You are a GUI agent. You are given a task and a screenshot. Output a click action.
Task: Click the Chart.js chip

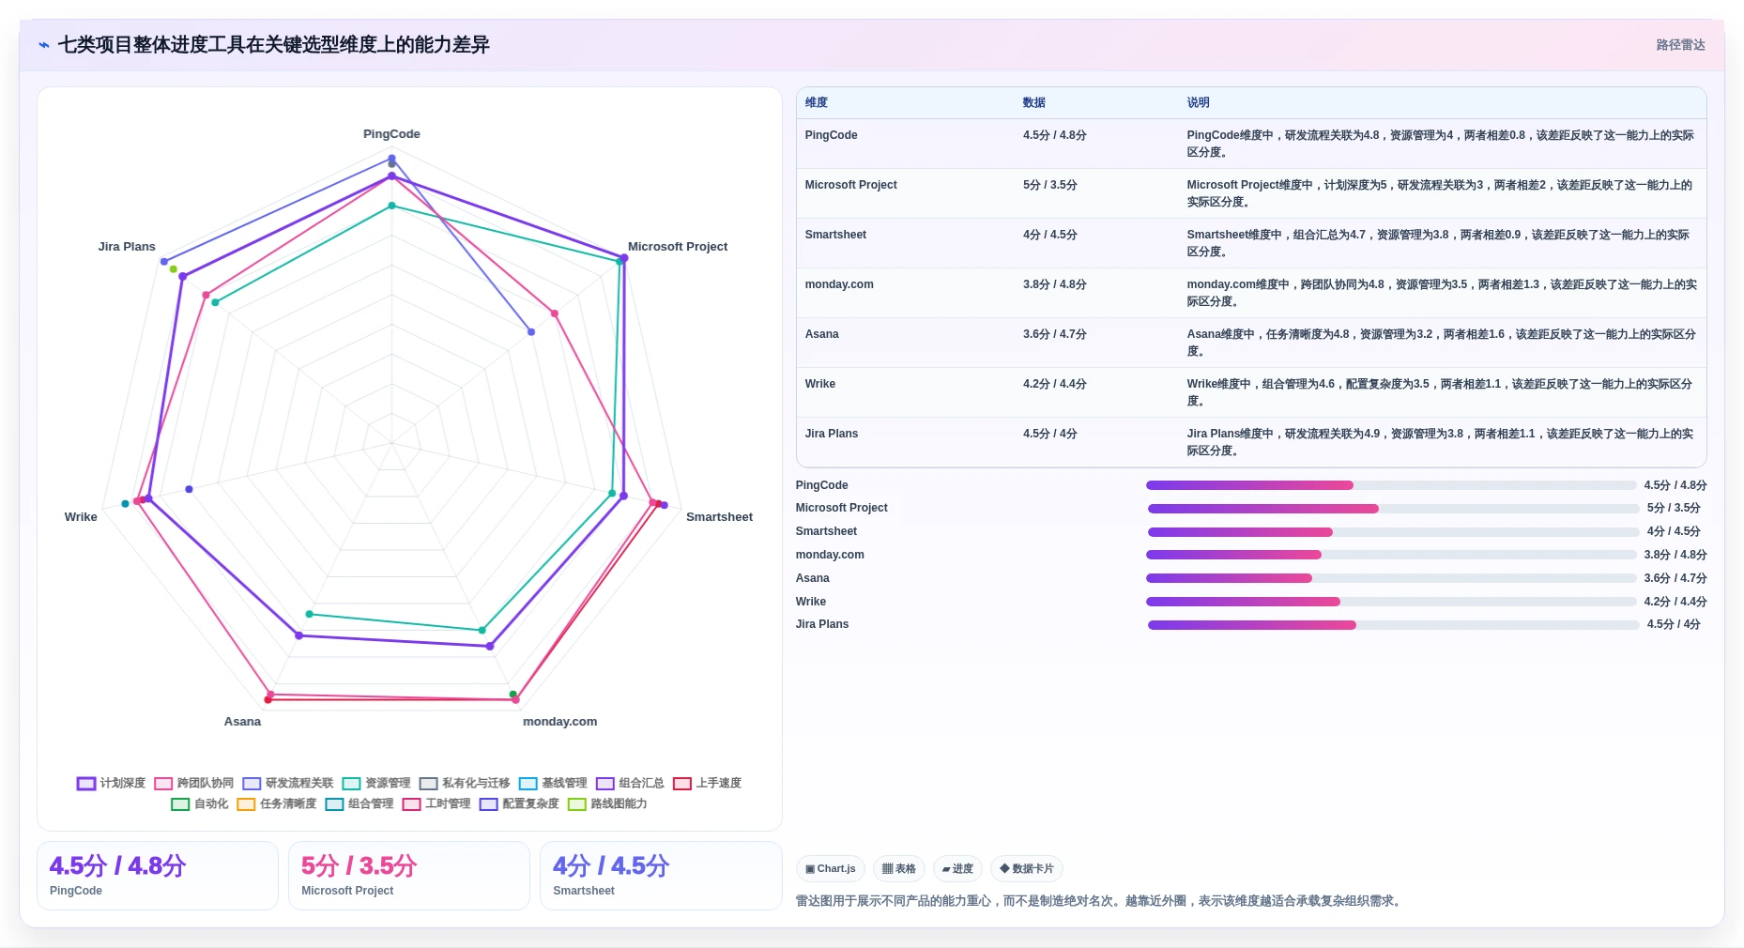tap(831, 868)
